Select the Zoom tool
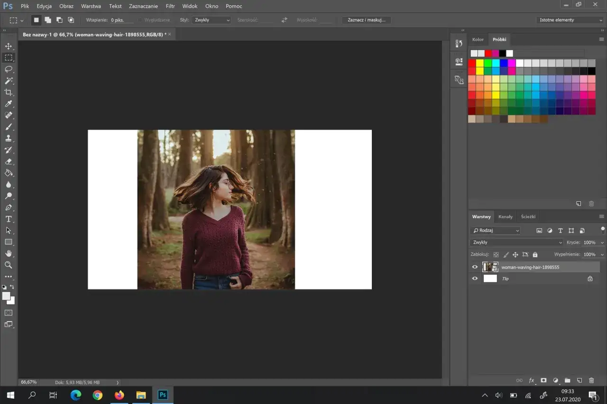This screenshot has width=607, height=404. pos(9,265)
